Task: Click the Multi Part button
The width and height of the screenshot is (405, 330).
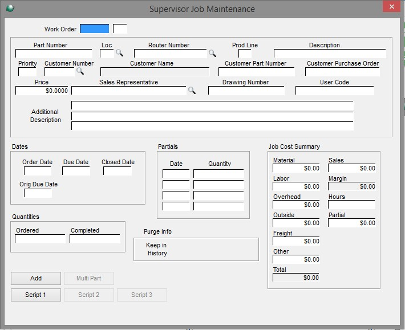Action: click(x=89, y=278)
